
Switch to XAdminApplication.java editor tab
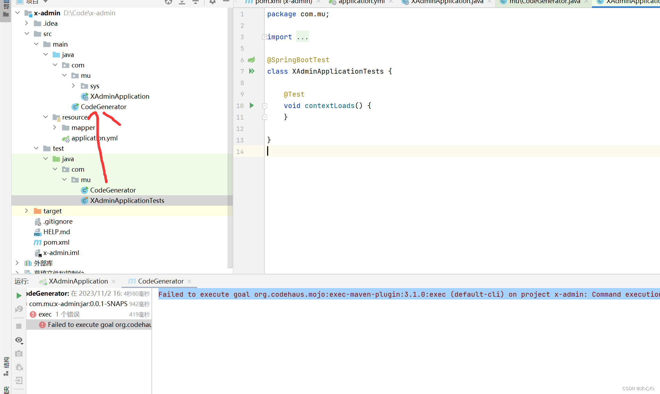tap(447, 2)
